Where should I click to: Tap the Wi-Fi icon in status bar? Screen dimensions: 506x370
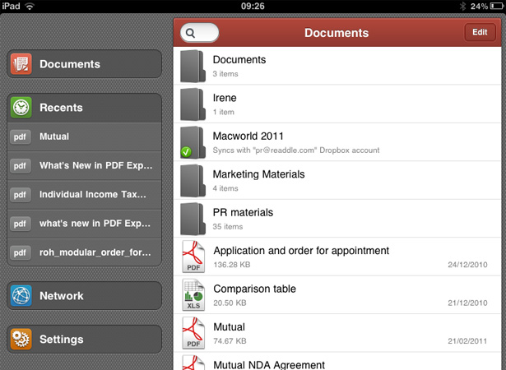click(x=30, y=6)
